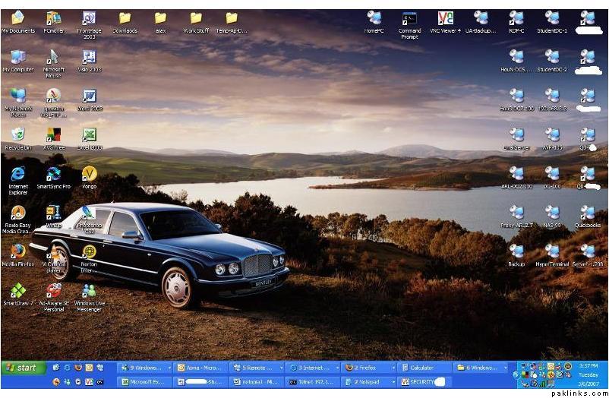The width and height of the screenshot is (609, 398).
Task: Switch to the Telnet taskbar window
Action: click(313, 382)
